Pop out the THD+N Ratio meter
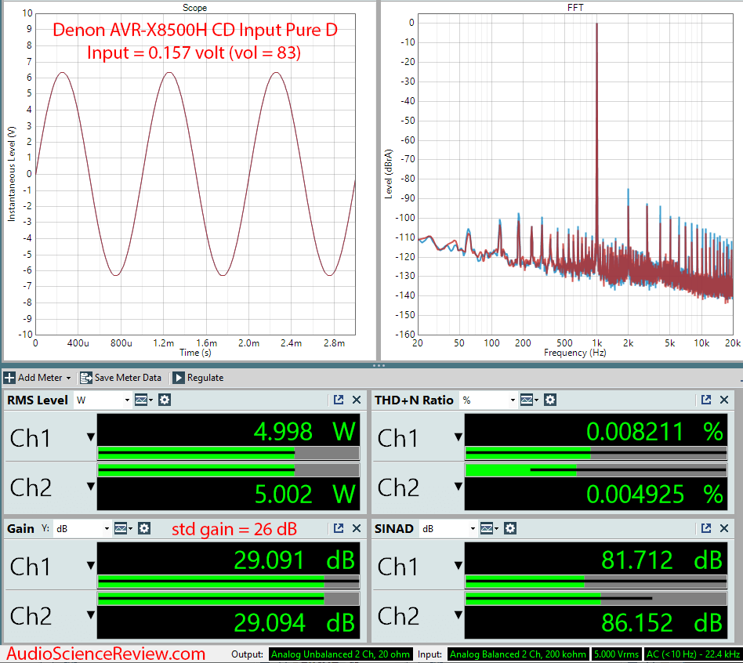Image resolution: width=743 pixels, height=663 pixels. click(x=706, y=400)
